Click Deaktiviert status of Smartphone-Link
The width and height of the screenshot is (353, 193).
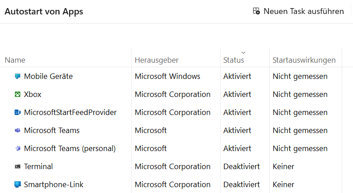[241, 184]
